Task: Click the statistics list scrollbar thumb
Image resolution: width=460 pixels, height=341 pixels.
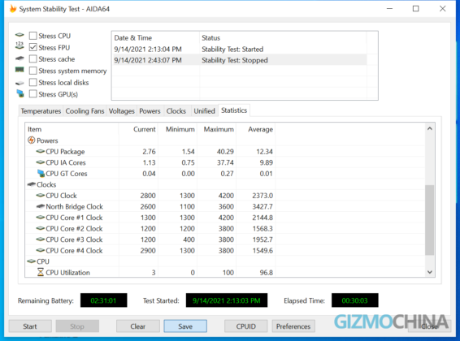Action: click(430, 220)
